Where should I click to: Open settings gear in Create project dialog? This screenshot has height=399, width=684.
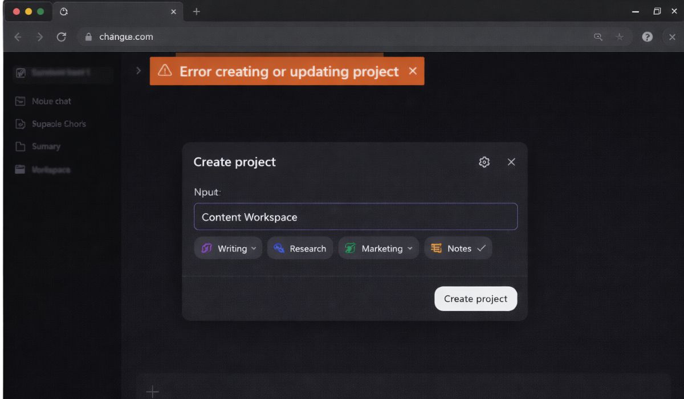click(484, 162)
